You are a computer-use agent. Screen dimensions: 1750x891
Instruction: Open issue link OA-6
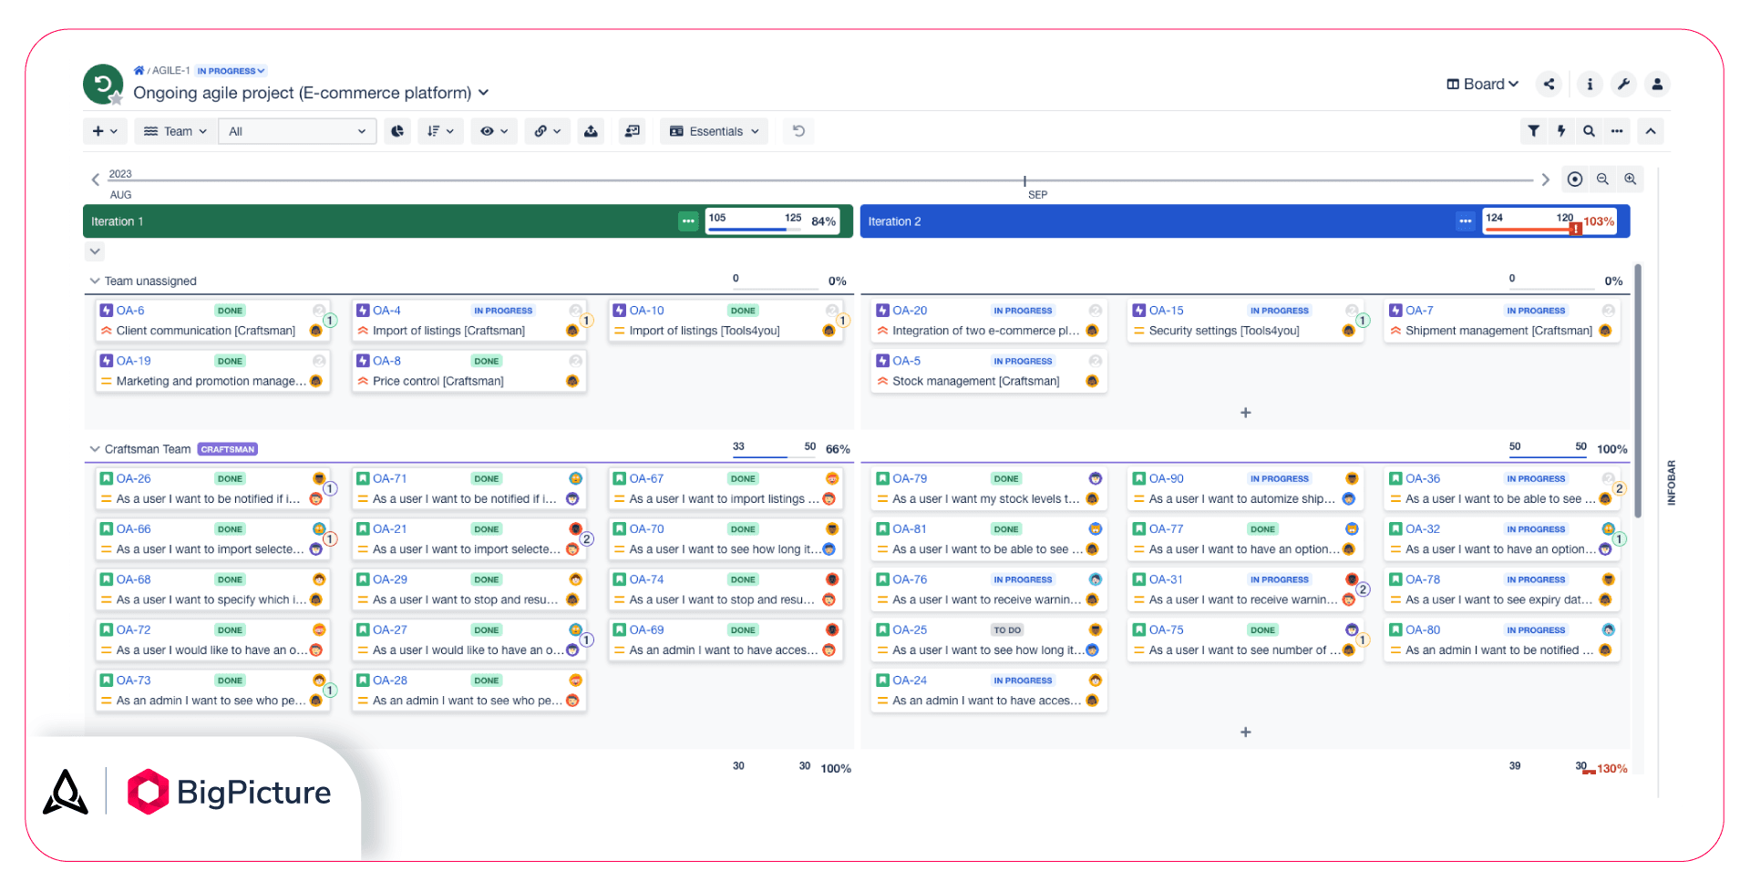pos(130,311)
